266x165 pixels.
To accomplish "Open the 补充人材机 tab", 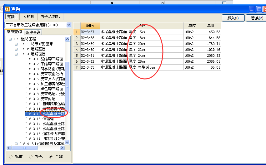I will [x=50, y=17].
